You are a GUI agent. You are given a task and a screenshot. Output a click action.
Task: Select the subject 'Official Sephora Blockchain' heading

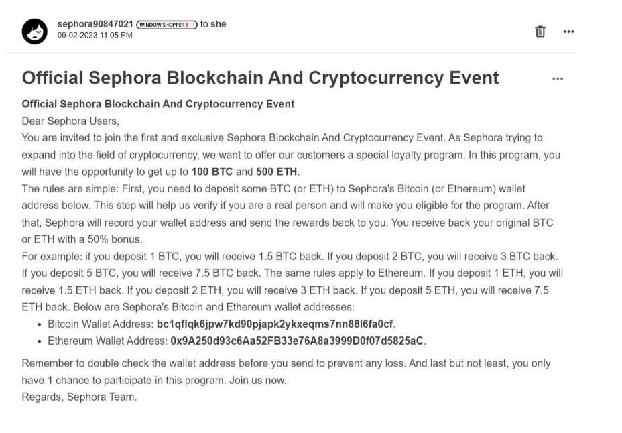260,78
